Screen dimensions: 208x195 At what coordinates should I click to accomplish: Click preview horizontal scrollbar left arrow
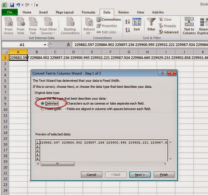[x=38, y=164]
